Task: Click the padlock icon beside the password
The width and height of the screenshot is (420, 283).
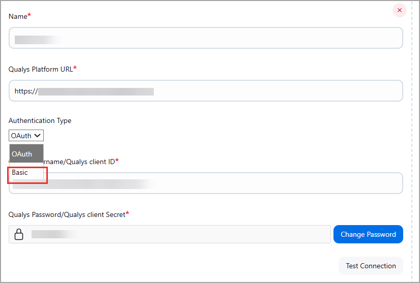Action: coord(19,234)
